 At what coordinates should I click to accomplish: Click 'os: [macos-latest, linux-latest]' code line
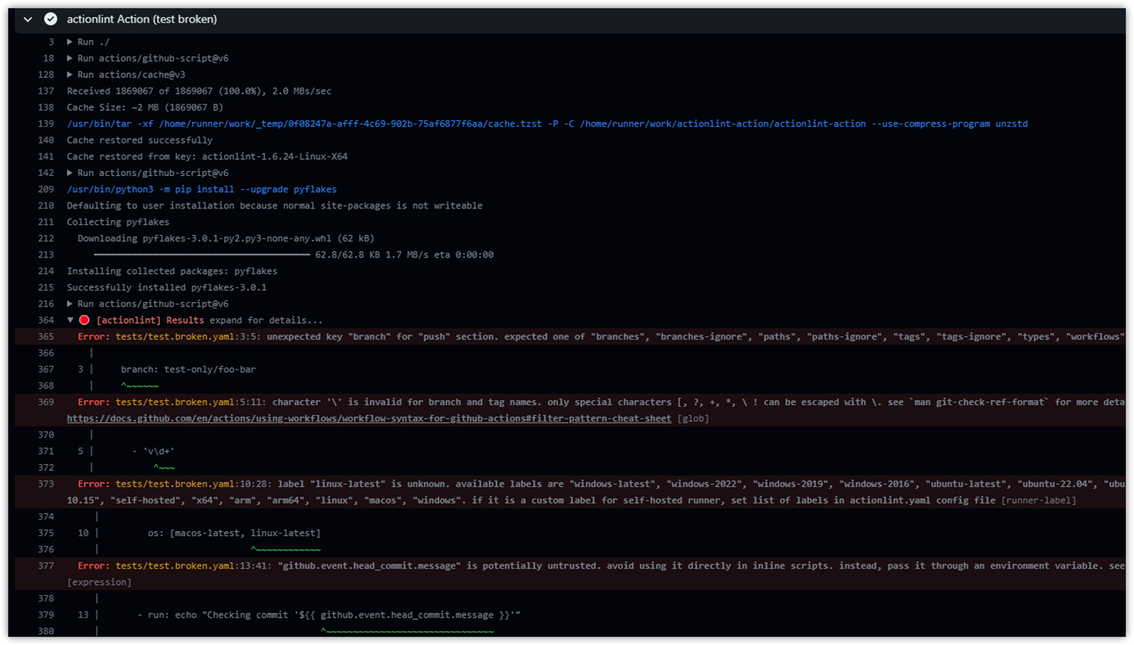[x=234, y=534]
